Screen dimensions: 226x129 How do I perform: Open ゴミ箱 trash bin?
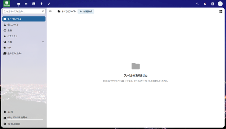point(24,112)
